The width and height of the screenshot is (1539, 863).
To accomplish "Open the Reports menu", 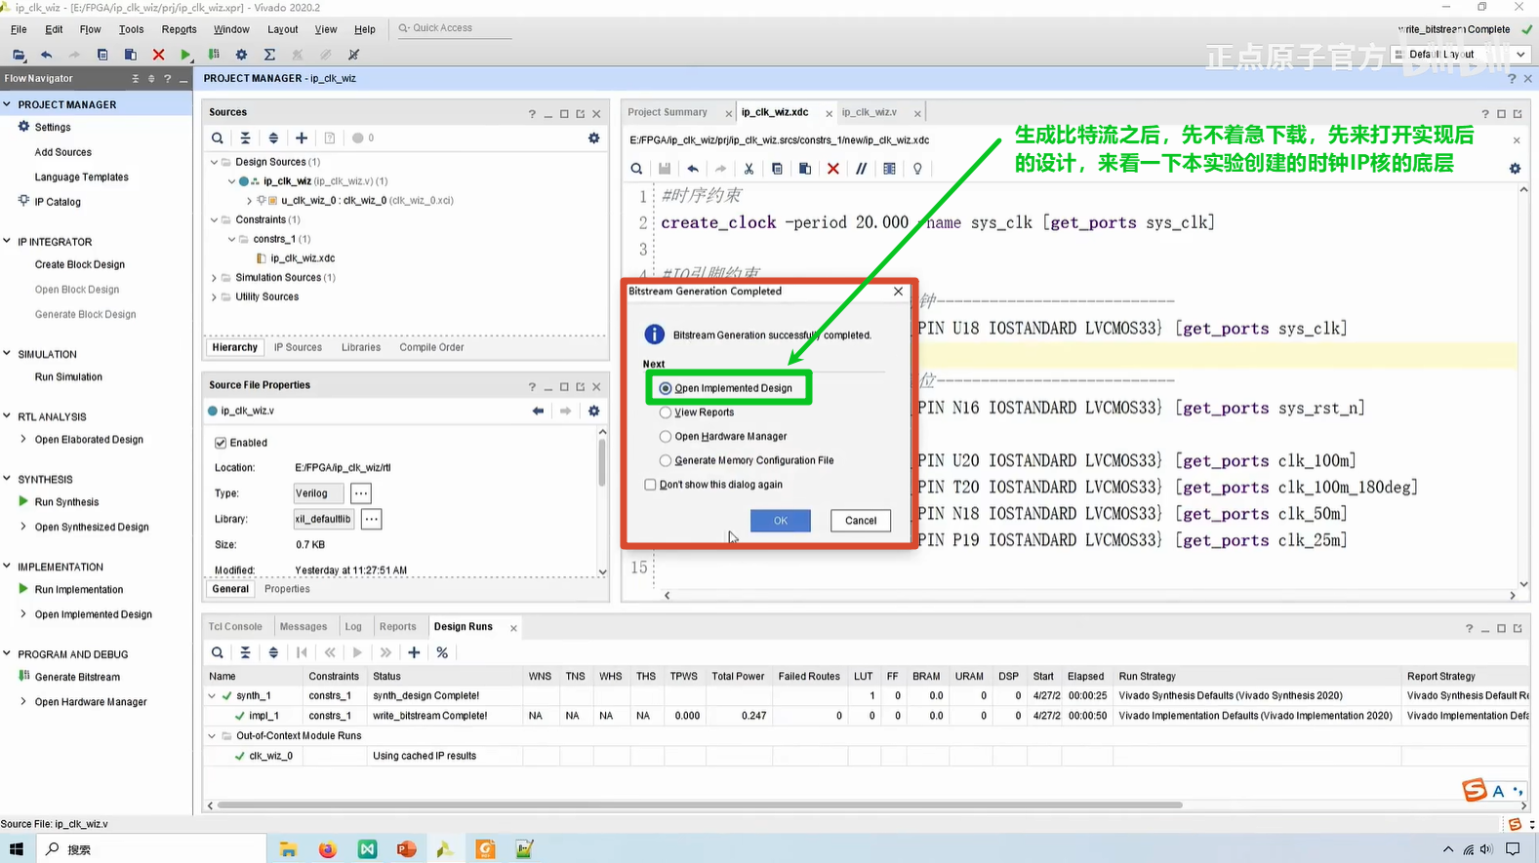I will coord(179,29).
